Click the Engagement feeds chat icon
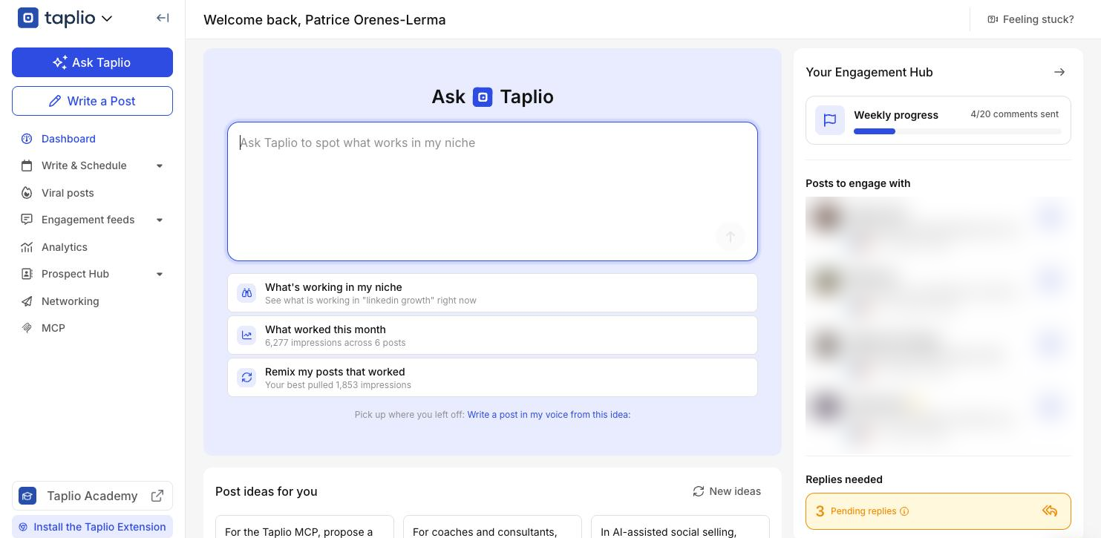 pyautogui.click(x=27, y=220)
